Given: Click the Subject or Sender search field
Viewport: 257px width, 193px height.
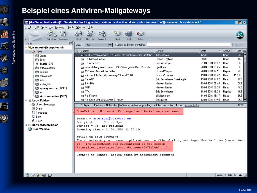Looking at the screenshot, I should [189, 45].
